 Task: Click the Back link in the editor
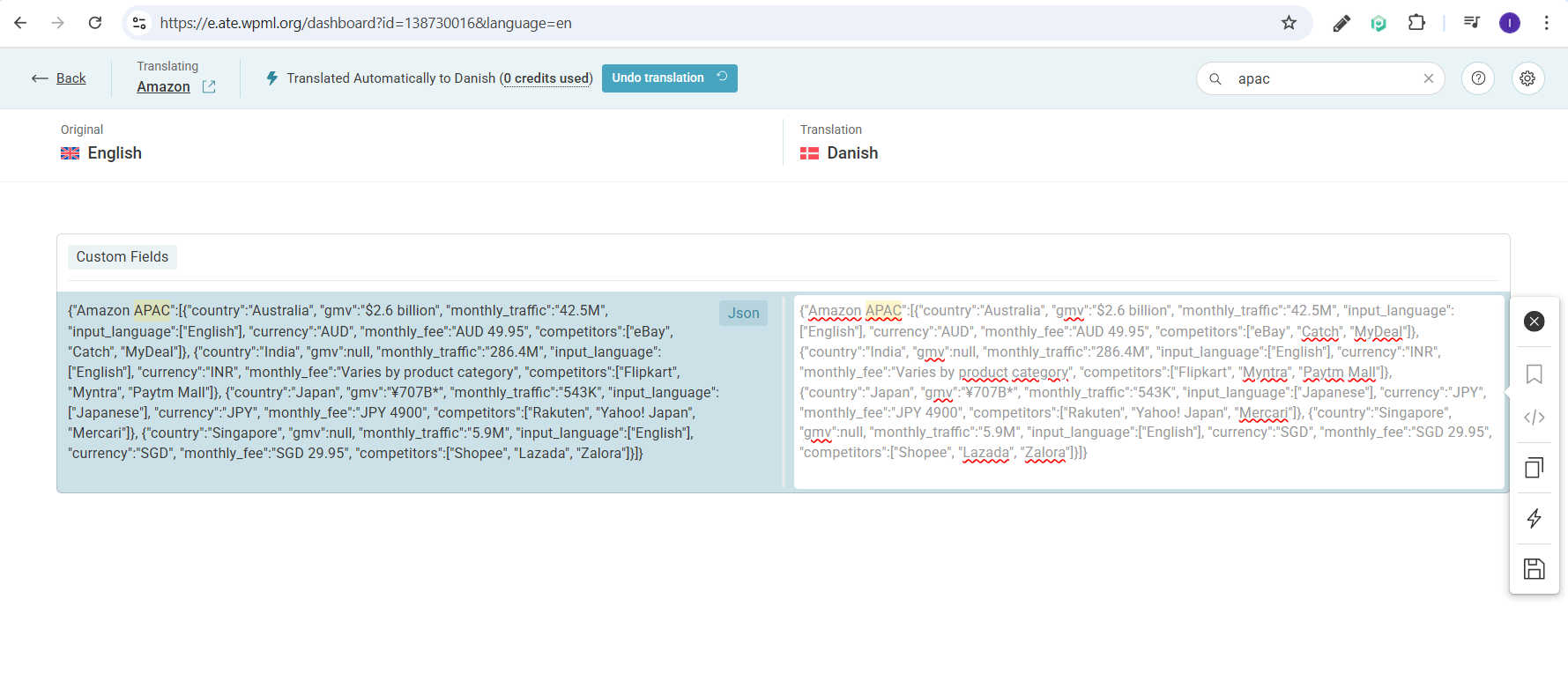click(x=59, y=78)
